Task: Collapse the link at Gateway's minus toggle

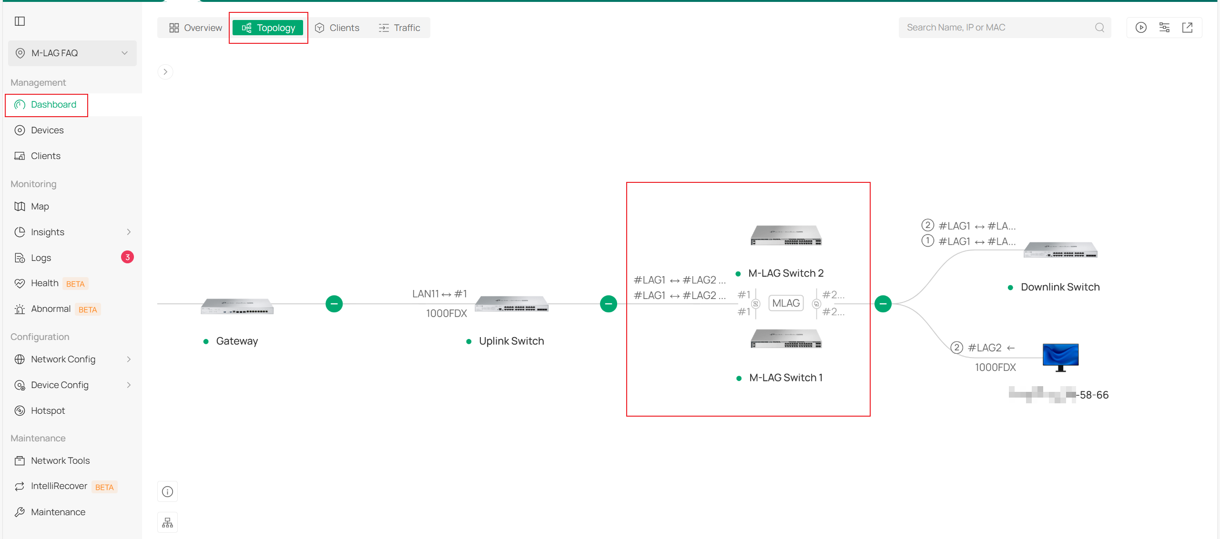Action: tap(334, 303)
